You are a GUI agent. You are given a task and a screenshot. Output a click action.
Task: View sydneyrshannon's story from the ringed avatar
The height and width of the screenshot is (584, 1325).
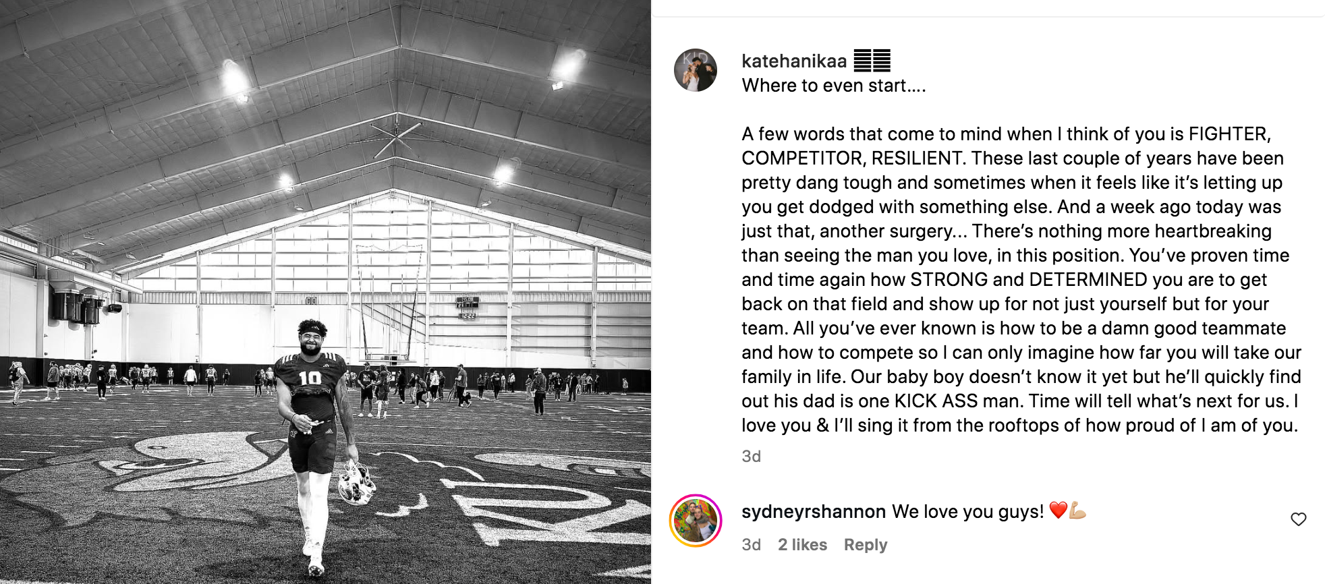[x=696, y=521]
